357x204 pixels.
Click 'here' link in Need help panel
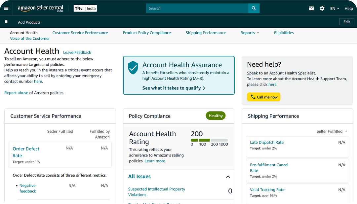(x=272, y=85)
